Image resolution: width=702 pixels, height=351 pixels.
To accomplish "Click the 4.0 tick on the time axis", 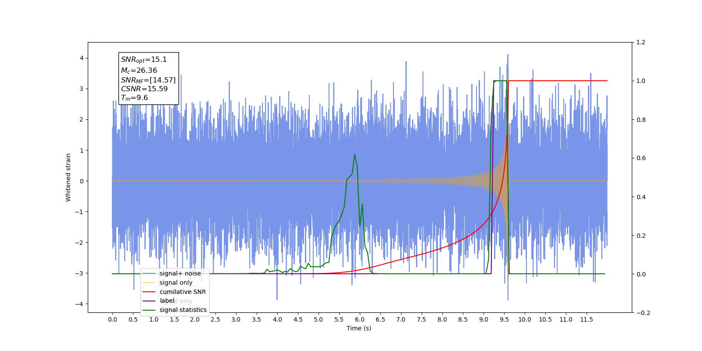I will click(x=277, y=319).
